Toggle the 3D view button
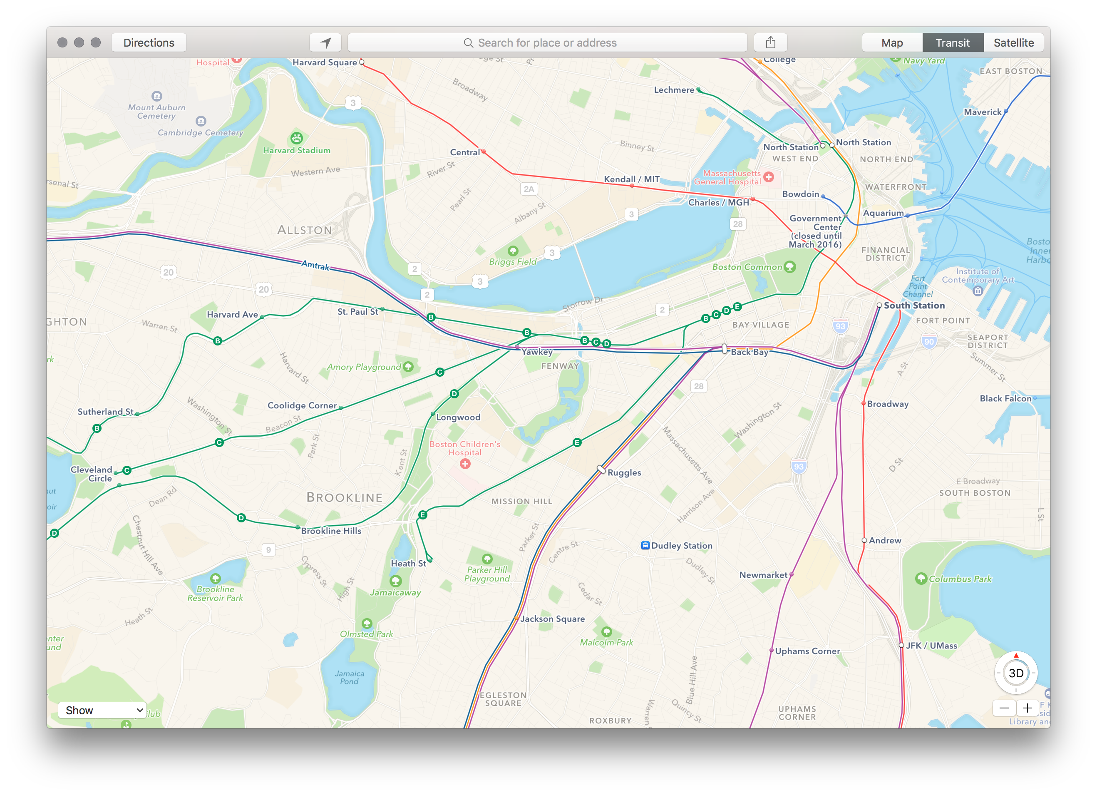The width and height of the screenshot is (1097, 795). 1016,673
